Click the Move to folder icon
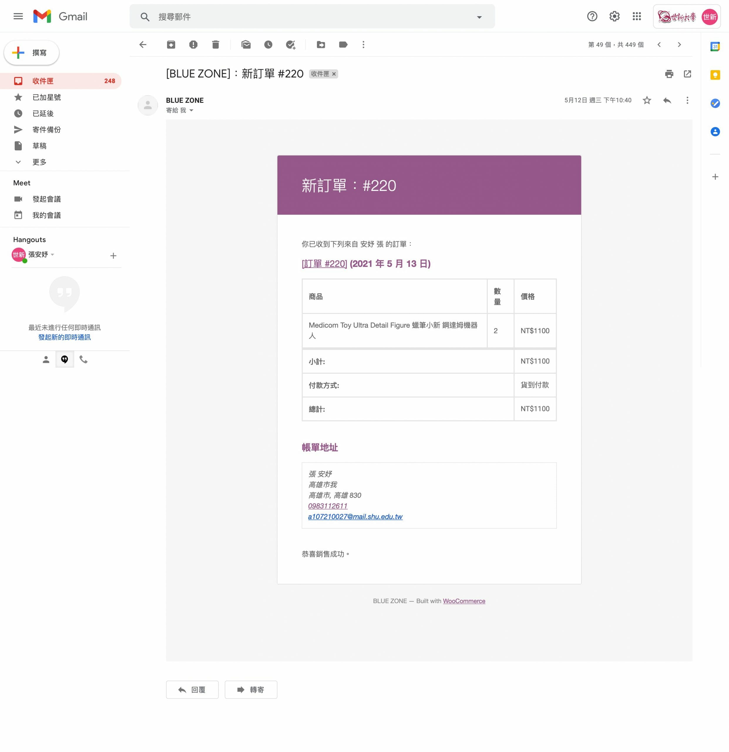The width and height of the screenshot is (729, 752). (x=321, y=45)
